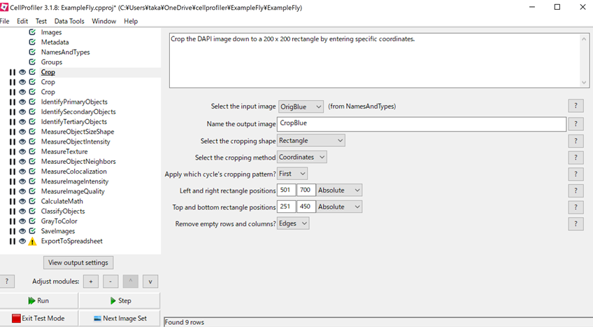
Task: Toggle the Images module checkbox
Action: point(33,32)
